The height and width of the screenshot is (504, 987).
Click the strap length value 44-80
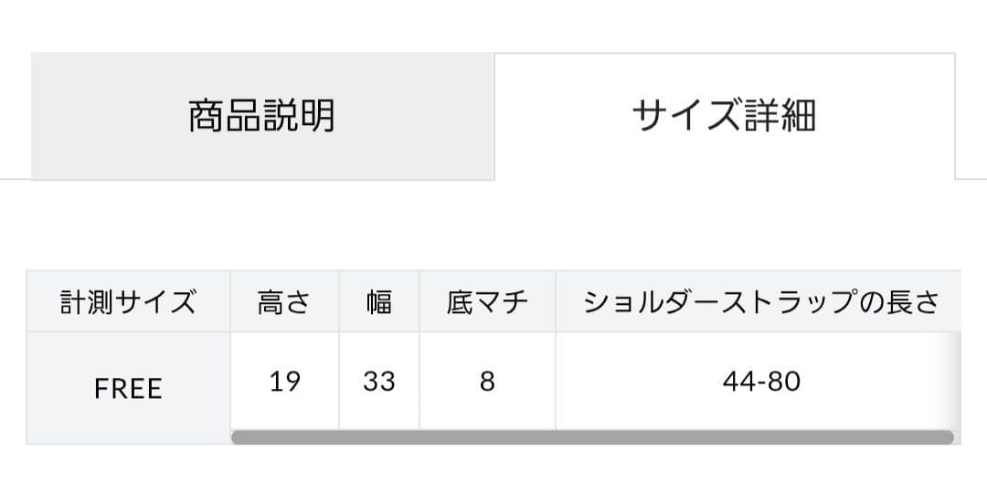tap(760, 380)
